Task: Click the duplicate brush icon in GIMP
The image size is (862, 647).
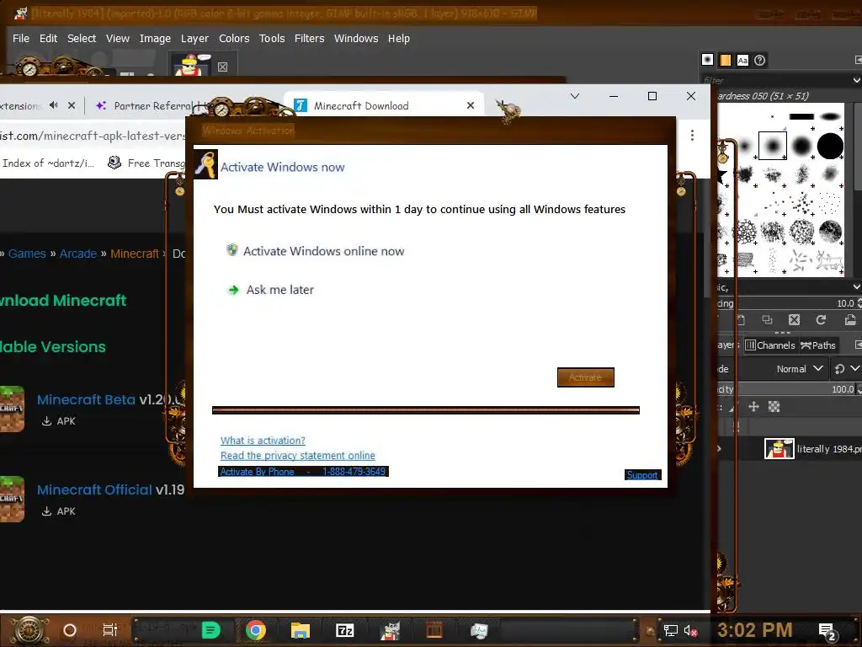Action: 768,319
